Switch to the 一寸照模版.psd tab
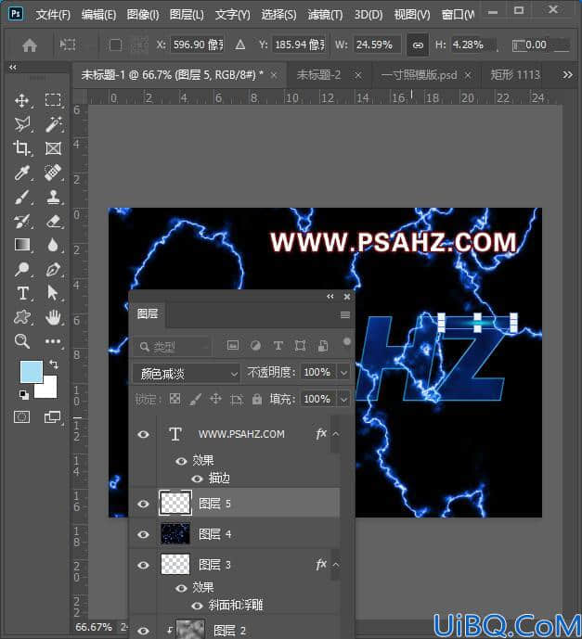Screen dimensions: 582x639 (x=419, y=75)
